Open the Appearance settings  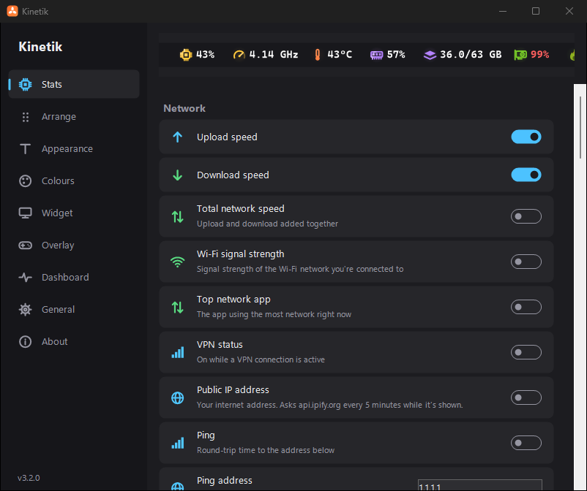click(74, 149)
